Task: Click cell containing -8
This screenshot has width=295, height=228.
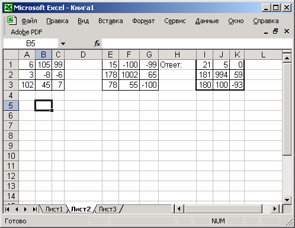Action: coord(44,75)
